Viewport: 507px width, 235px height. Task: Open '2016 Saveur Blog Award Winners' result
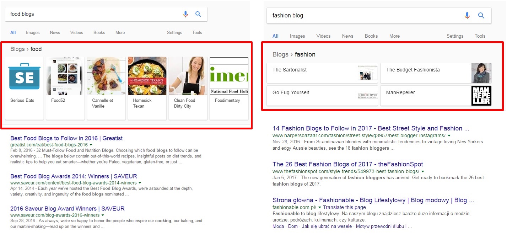[68, 209]
